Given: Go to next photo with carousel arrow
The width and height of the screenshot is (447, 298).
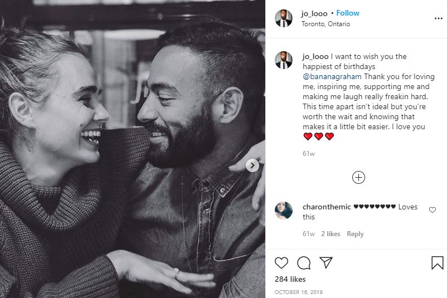Looking at the screenshot, I should pyautogui.click(x=252, y=165).
